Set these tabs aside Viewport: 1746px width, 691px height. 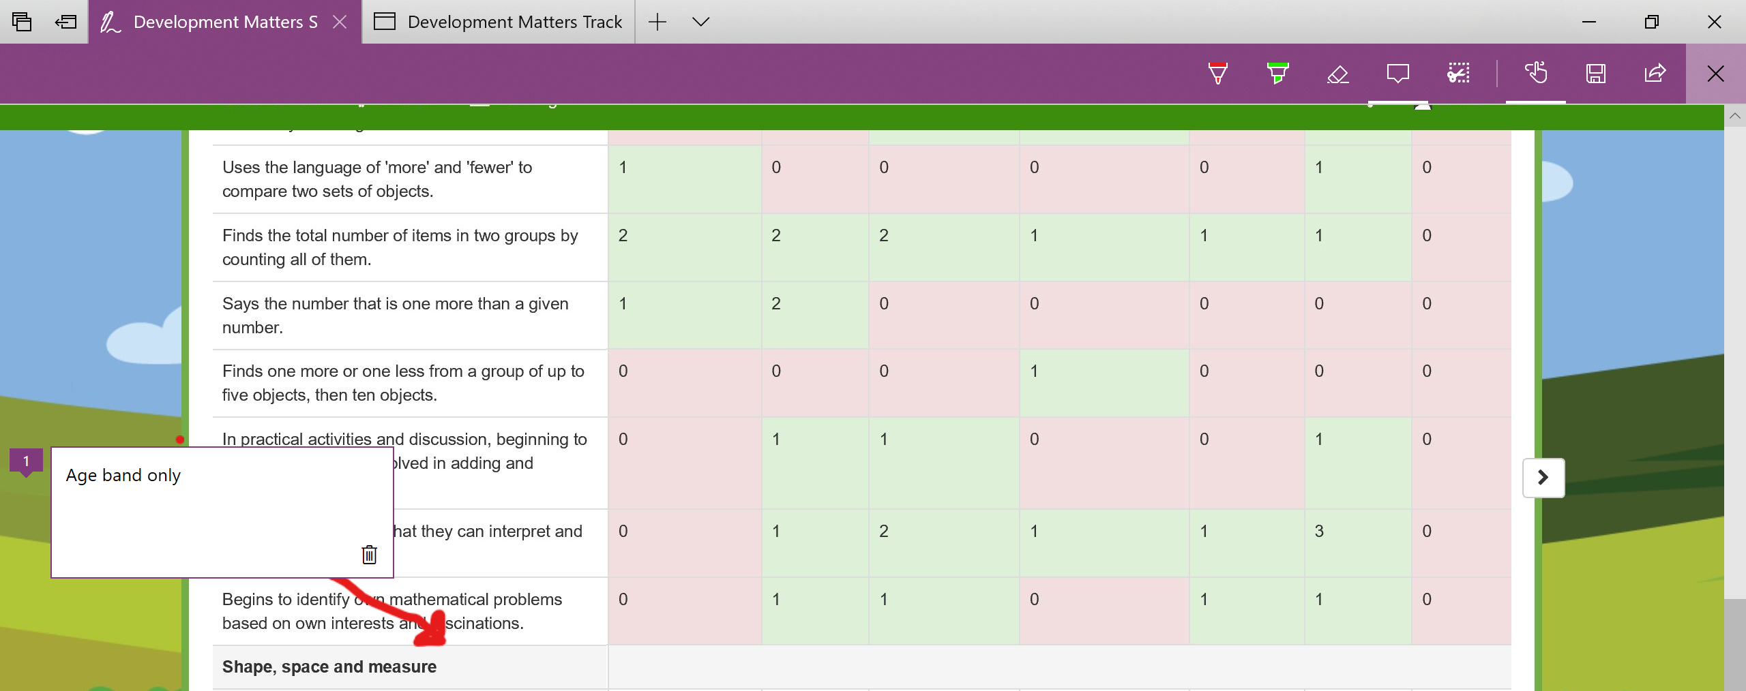click(x=65, y=22)
